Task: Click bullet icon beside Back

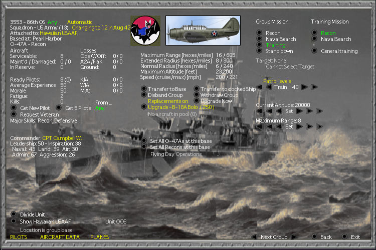Action: point(314,237)
